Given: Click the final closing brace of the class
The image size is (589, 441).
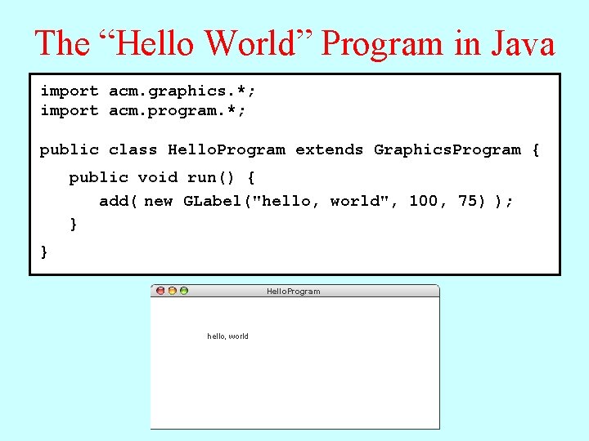Looking at the screenshot, I should coord(44,252).
